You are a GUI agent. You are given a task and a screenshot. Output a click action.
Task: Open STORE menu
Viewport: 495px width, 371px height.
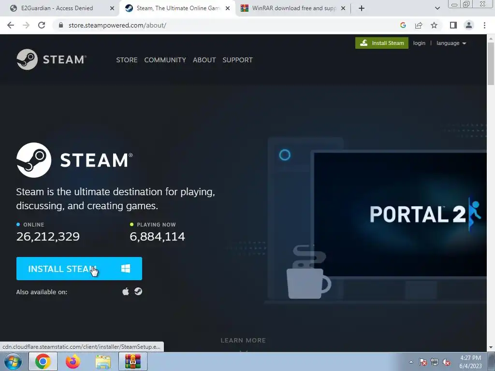tap(127, 60)
